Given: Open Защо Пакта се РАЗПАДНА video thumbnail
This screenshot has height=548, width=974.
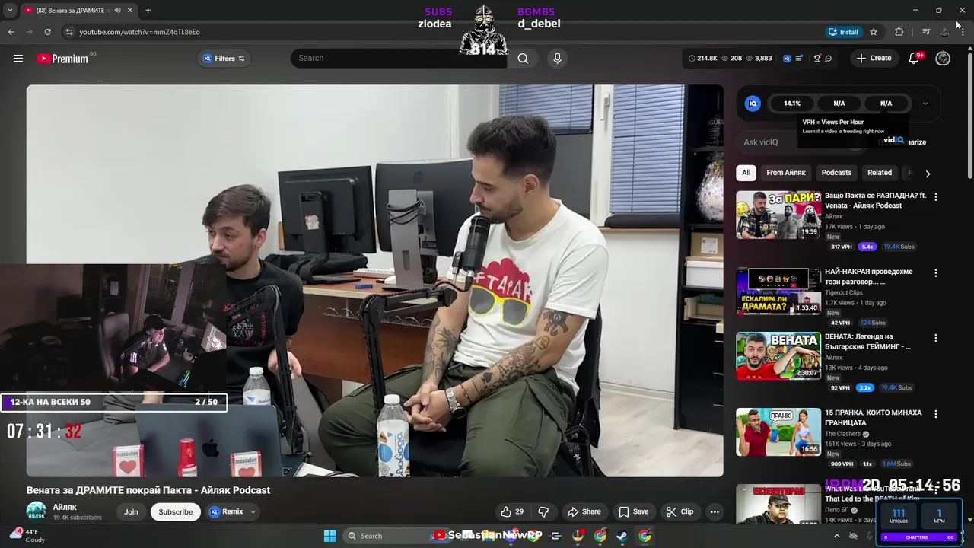Looking at the screenshot, I should pos(778,215).
